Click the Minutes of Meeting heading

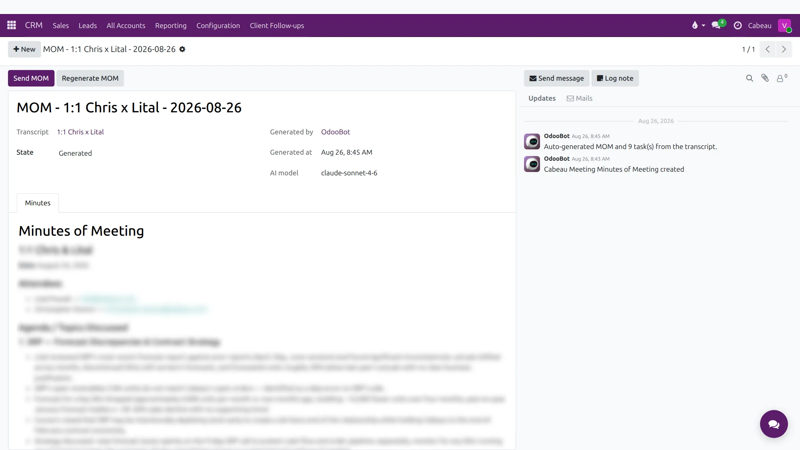pyautogui.click(x=81, y=231)
